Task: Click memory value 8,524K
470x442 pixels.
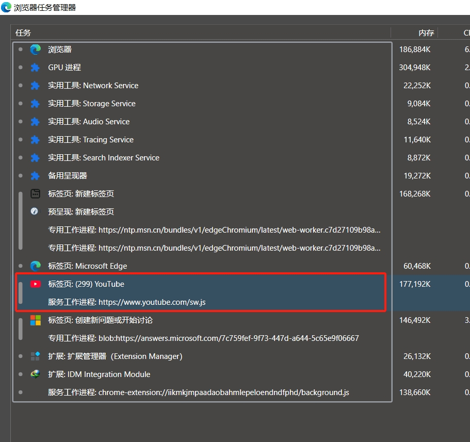Action: pyautogui.click(x=419, y=122)
